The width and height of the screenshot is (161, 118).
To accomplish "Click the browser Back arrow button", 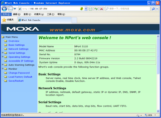I will [4, 9].
